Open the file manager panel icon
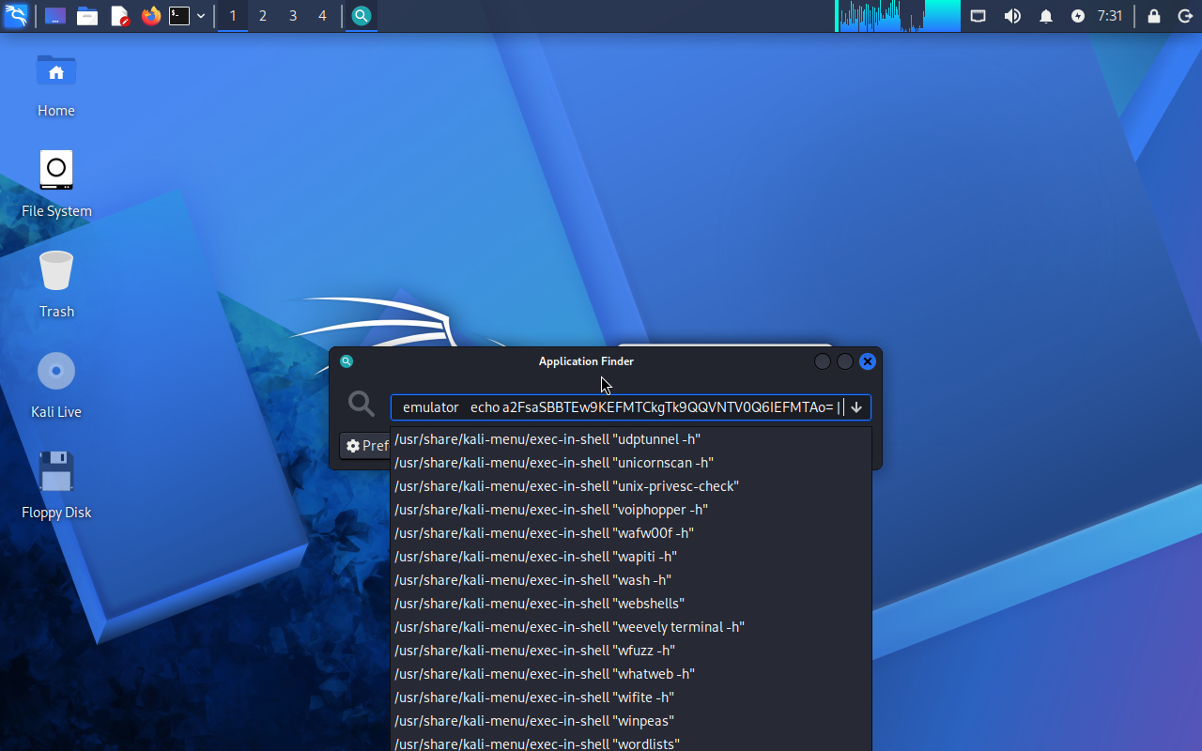The image size is (1202, 751). click(87, 16)
